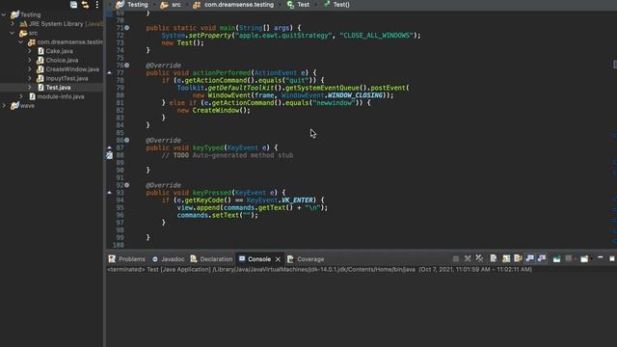Click the actionPerformed method name in code
Image resolution: width=617 pixels, height=347 pixels.
[221, 73]
